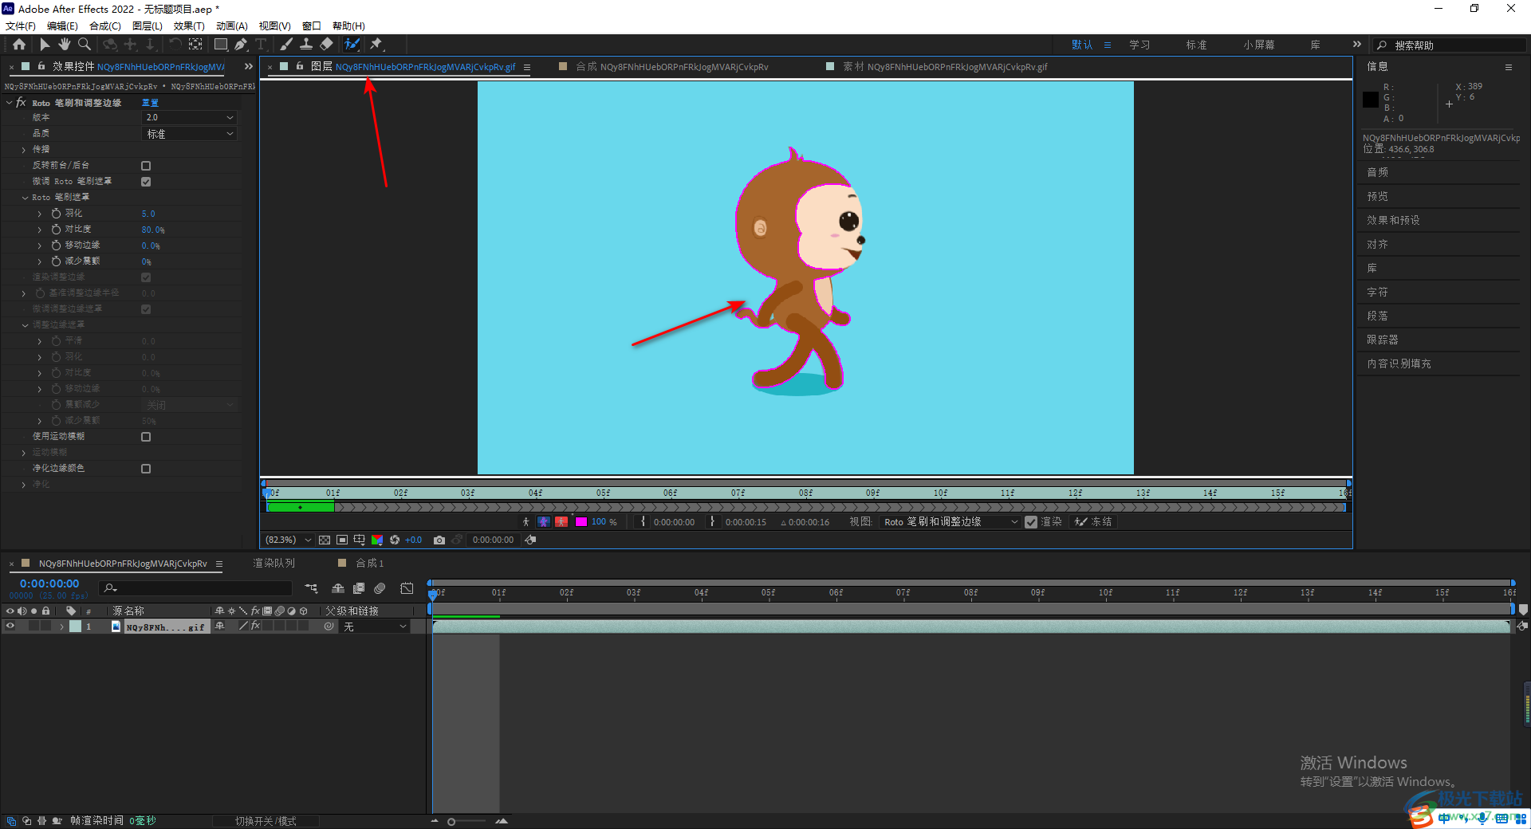Collapse the Roto 笔刷遮罩 group
The width and height of the screenshot is (1531, 829).
tap(25, 198)
